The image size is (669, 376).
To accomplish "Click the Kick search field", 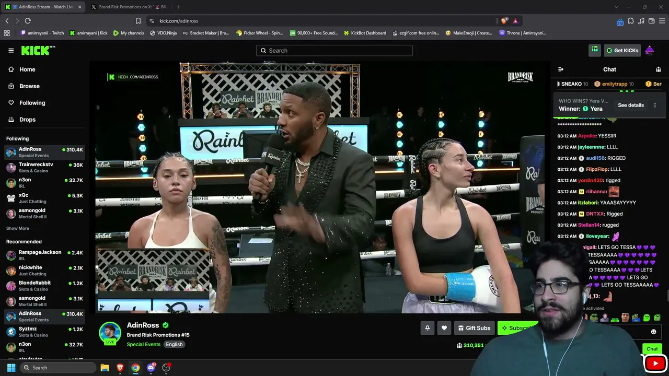I will (334, 51).
